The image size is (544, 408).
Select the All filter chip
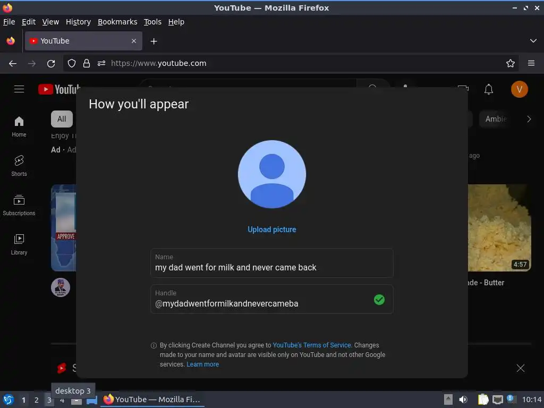click(x=62, y=119)
